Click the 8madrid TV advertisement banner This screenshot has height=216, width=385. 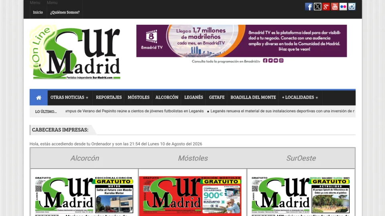[241, 41]
